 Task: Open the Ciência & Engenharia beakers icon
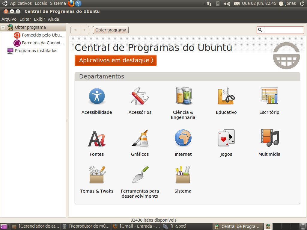click(x=183, y=96)
